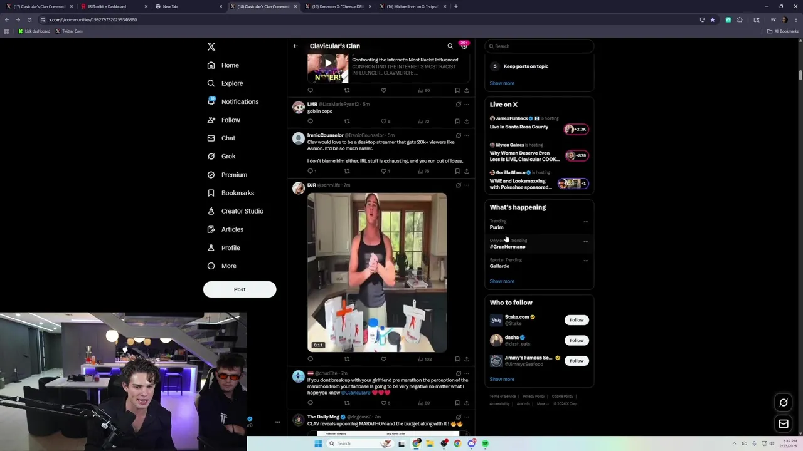Follow Jimmy's Famous Seafood account
Image resolution: width=803 pixels, height=451 pixels.
point(577,361)
